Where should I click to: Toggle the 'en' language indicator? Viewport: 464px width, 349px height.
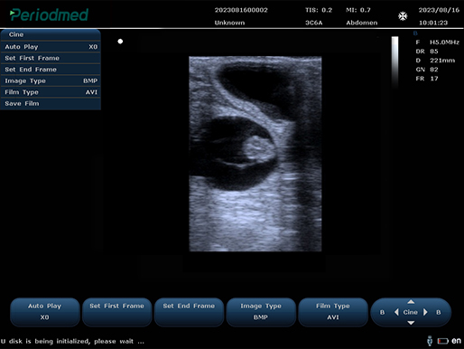pos(456,341)
